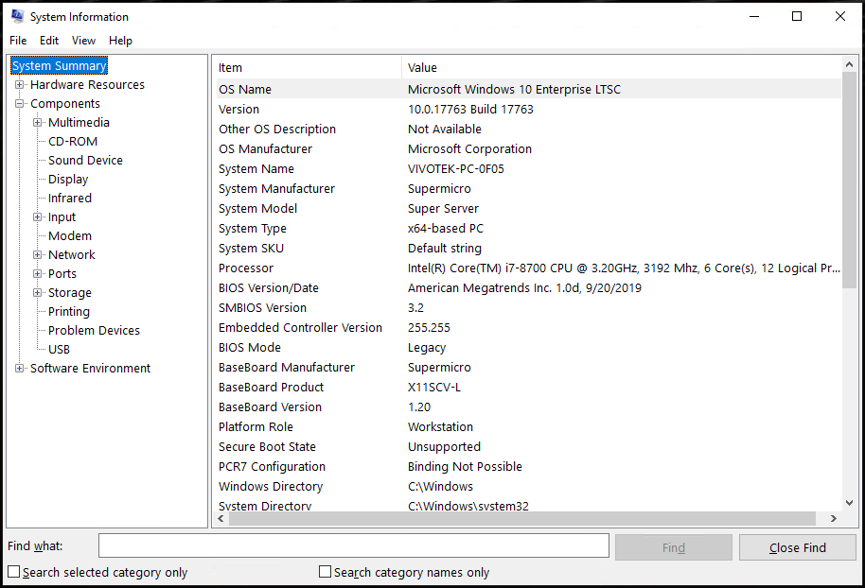Expand the Storage node
The height and width of the screenshot is (588, 865).
[x=37, y=293]
